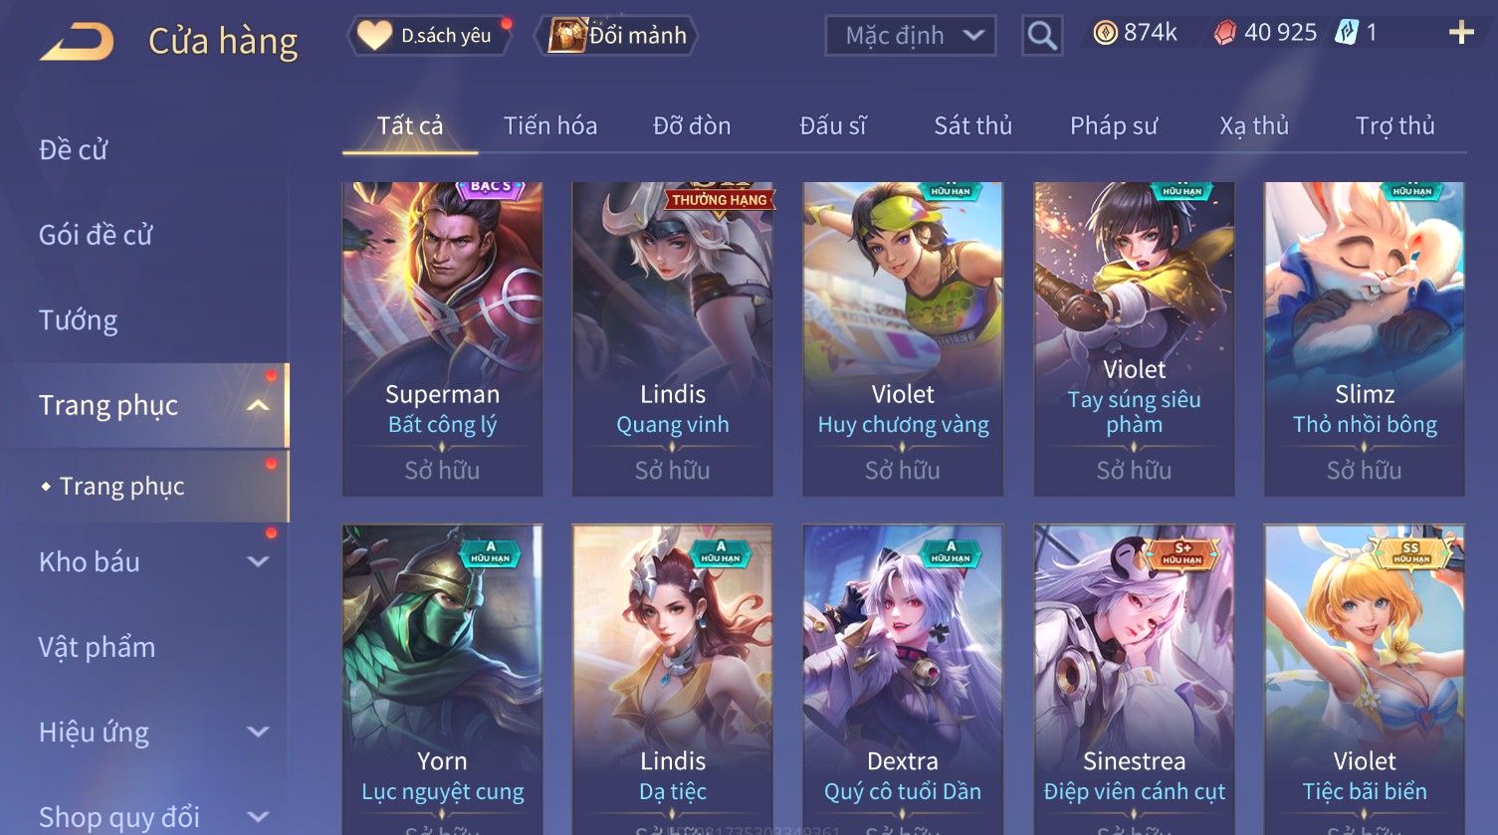This screenshot has height=835, width=1498.
Task: Click the blue ticket currency icon
Action: (x=1347, y=33)
